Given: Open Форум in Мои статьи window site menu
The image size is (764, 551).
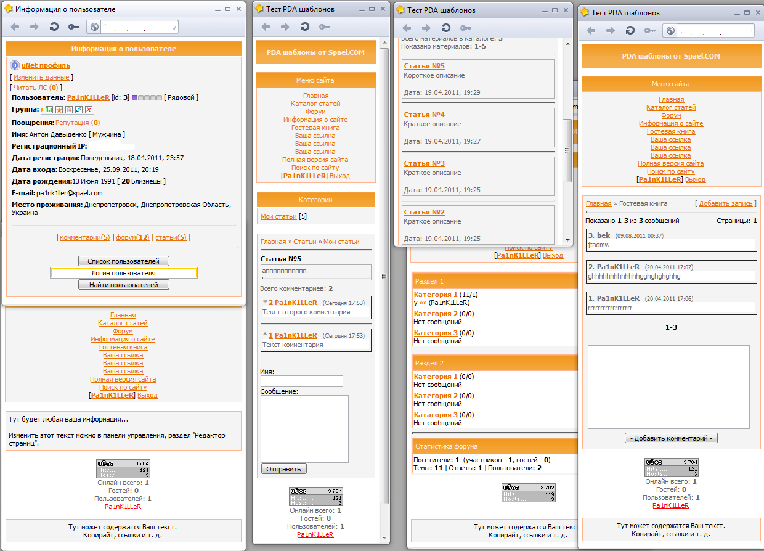Looking at the screenshot, I should [x=315, y=112].
